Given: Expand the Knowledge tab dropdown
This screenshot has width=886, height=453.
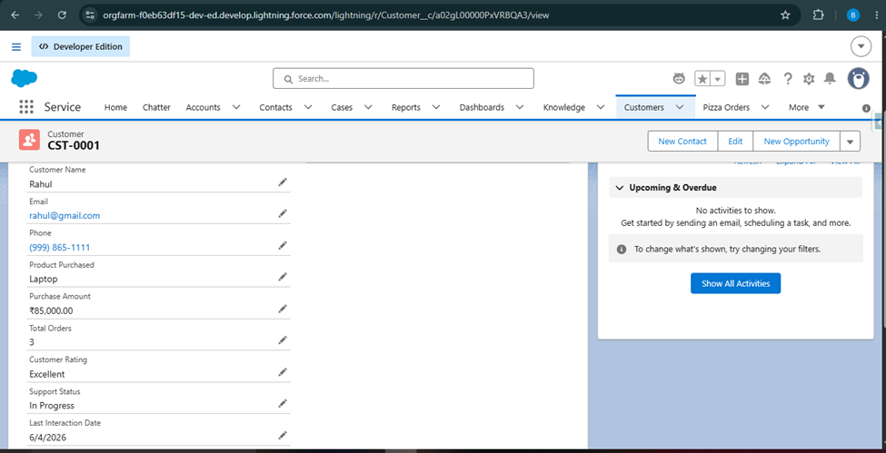Looking at the screenshot, I should click(601, 107).
